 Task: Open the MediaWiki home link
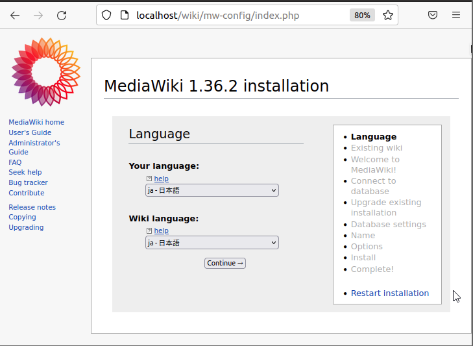click(36, 122)
